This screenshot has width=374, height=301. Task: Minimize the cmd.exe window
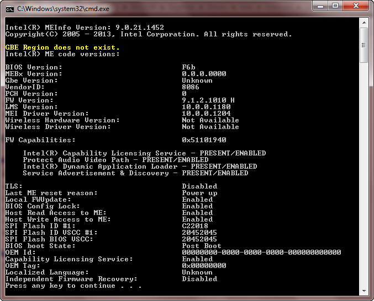321,7
